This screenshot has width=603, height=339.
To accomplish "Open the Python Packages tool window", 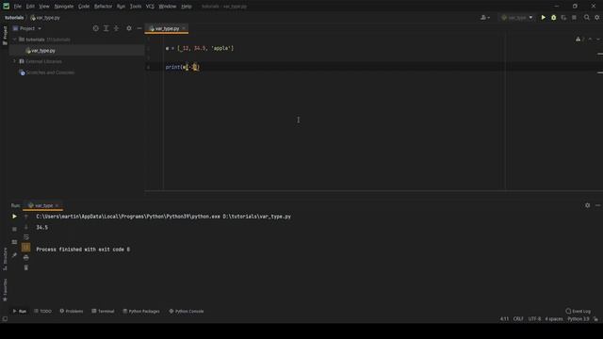I will (x=141, y=312).
